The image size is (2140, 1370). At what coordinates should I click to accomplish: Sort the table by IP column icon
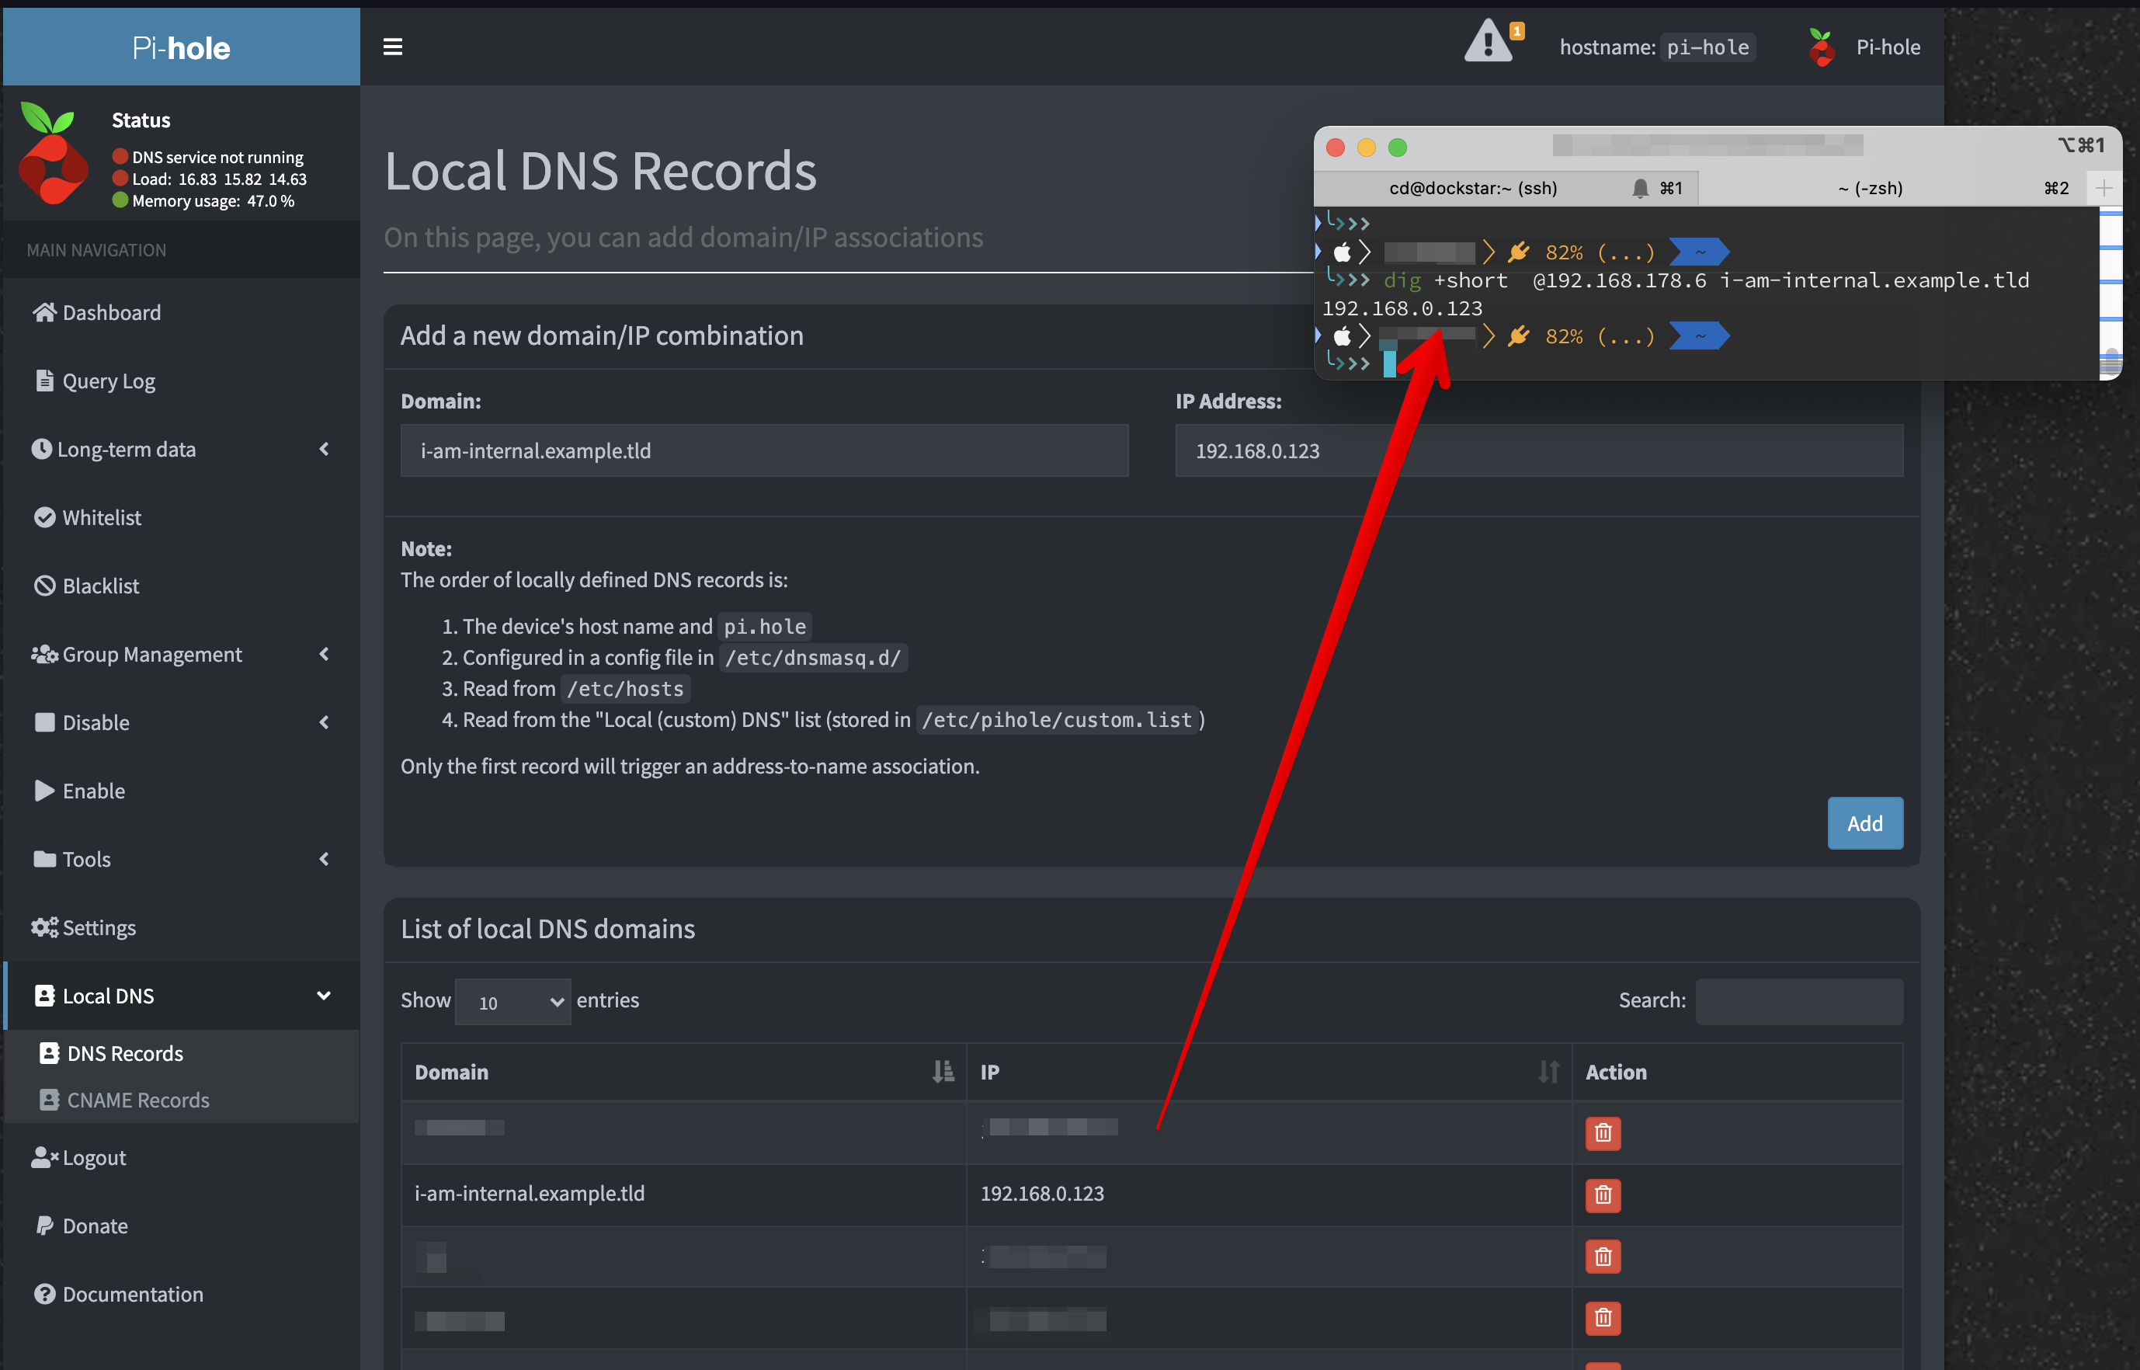tap(1548, 1072)
